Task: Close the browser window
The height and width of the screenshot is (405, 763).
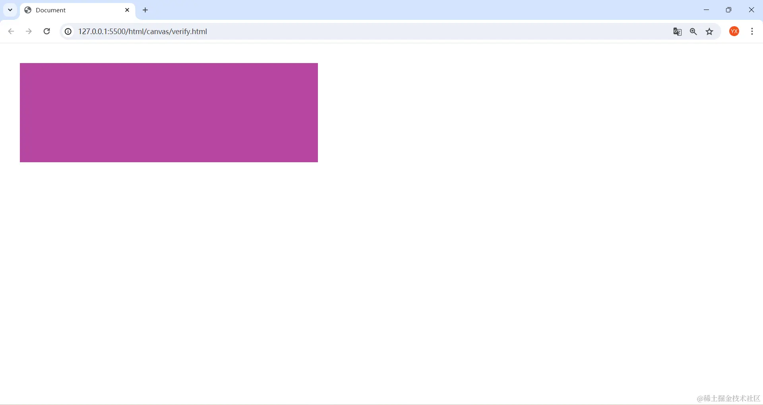Action: click(751, 10)
